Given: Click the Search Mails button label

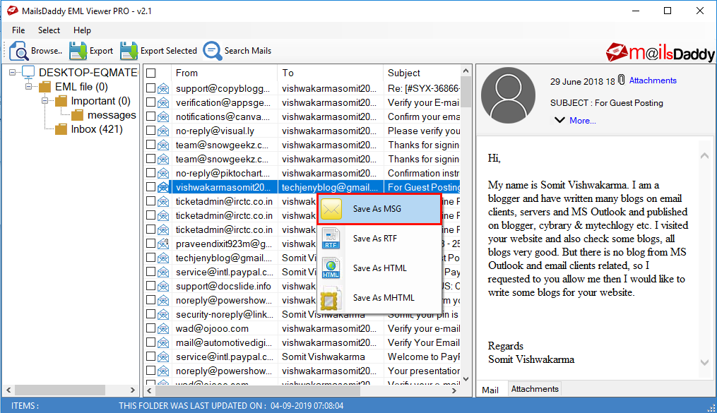Looking at the screenshot, I should (248, 51).
